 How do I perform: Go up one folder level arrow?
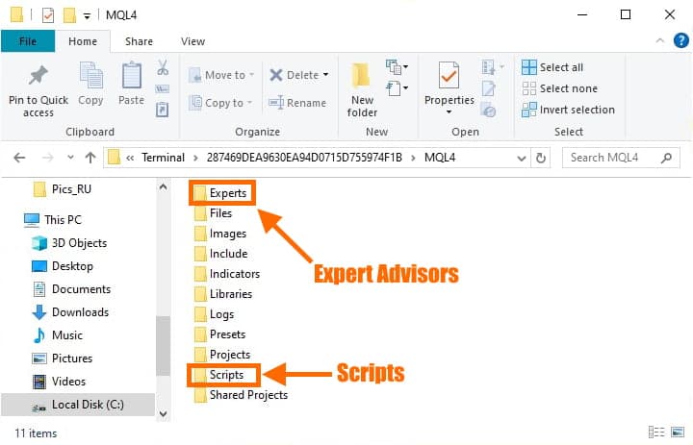pos(90,158)
